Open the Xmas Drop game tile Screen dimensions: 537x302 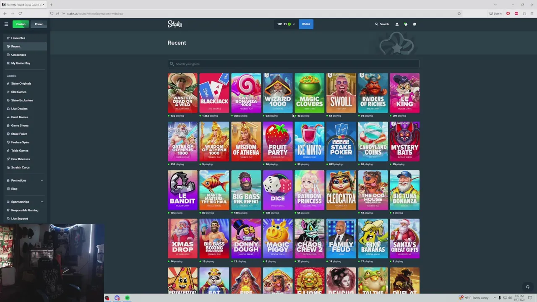(x=182, y=239)
